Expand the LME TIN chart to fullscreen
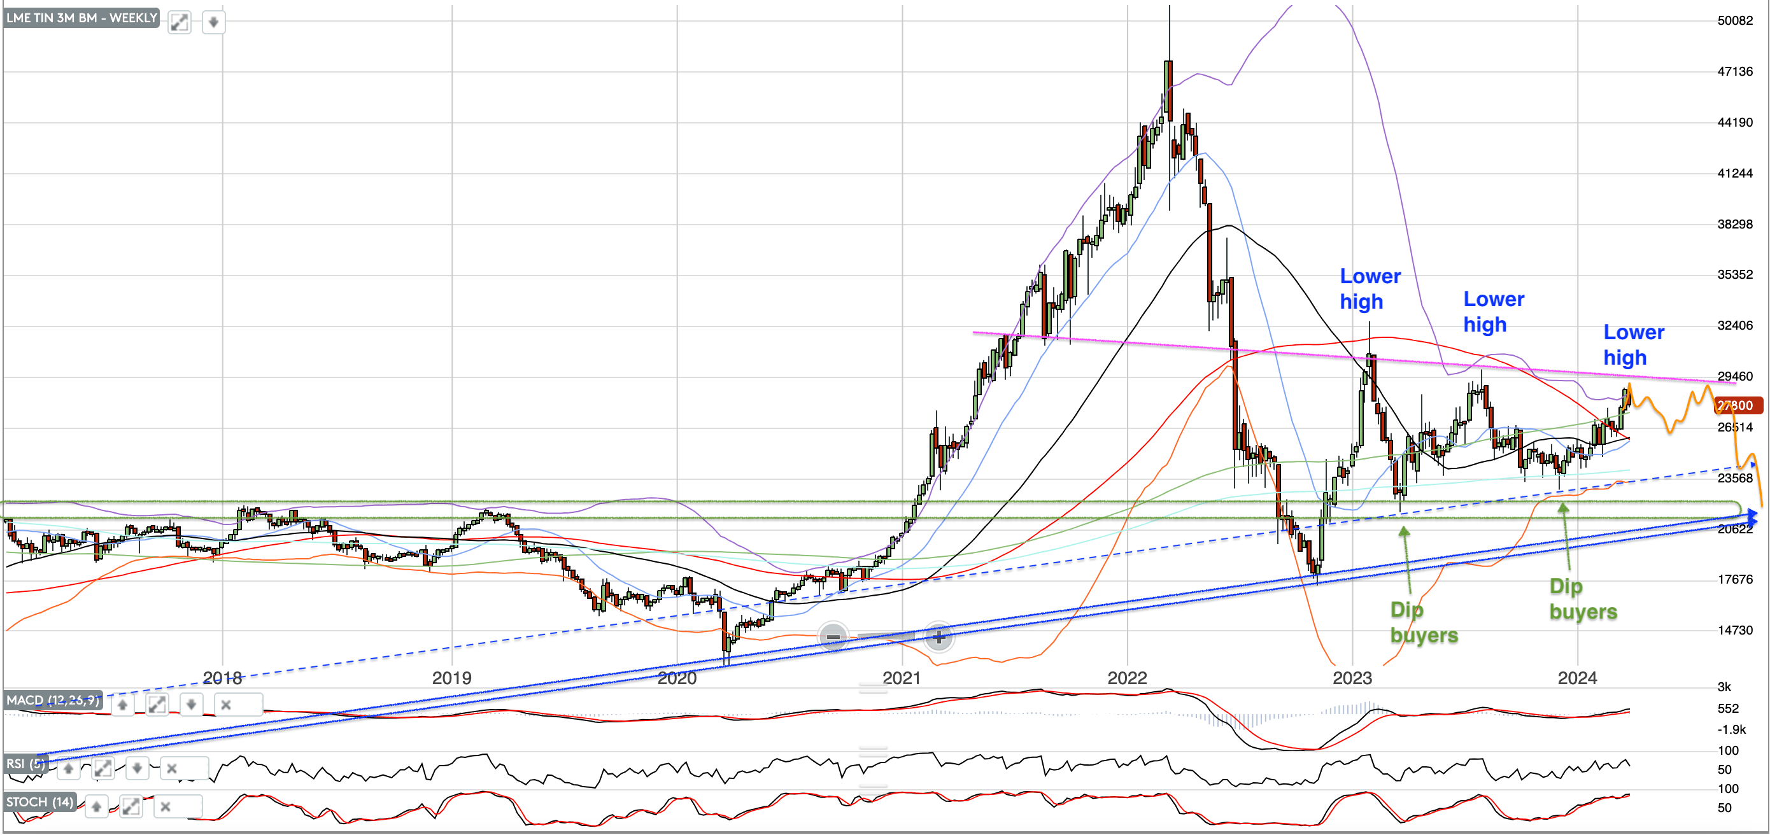 179,23
